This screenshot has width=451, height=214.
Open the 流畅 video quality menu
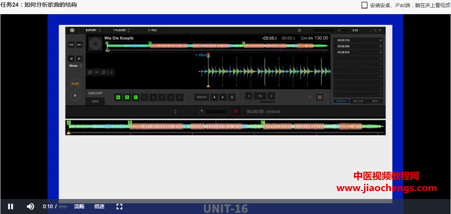(x=79, y=206)
